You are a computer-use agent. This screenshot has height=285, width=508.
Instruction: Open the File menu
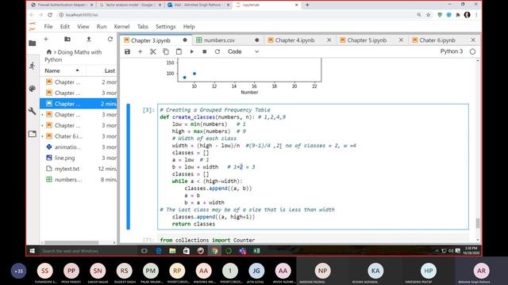tap(48, 26)
